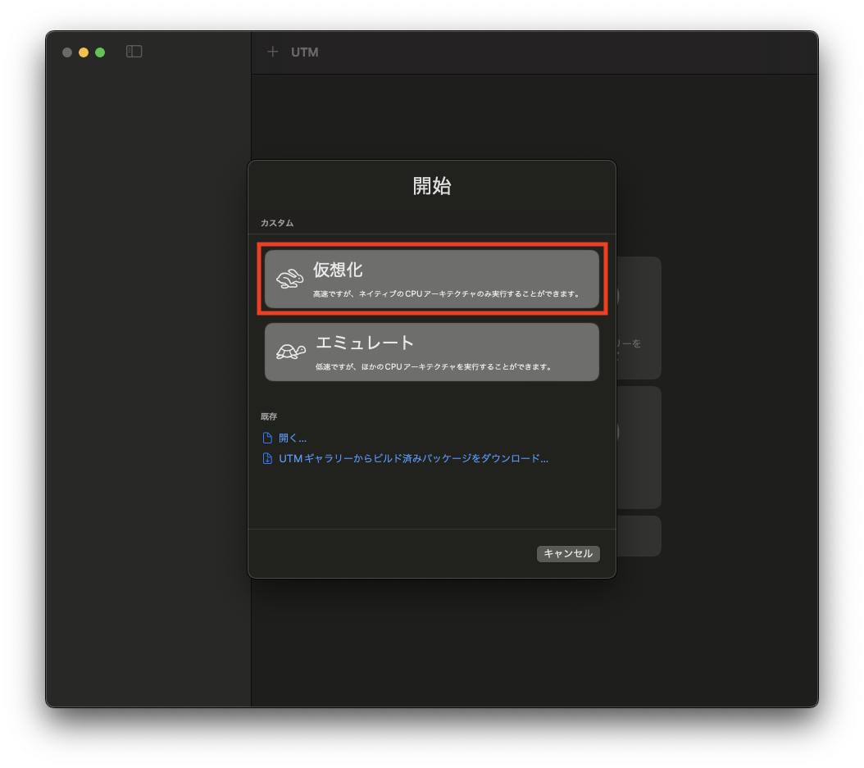The height and width of the screenshot is (768, 864).
Task: Click the green zoom traffic light button
Action: (x=99, y=52)
